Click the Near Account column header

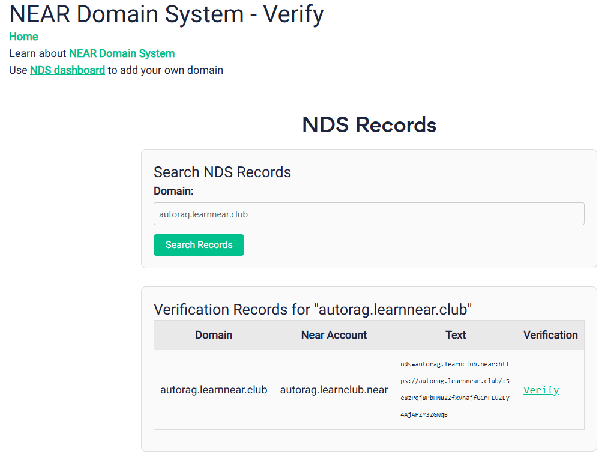(334, 335)
